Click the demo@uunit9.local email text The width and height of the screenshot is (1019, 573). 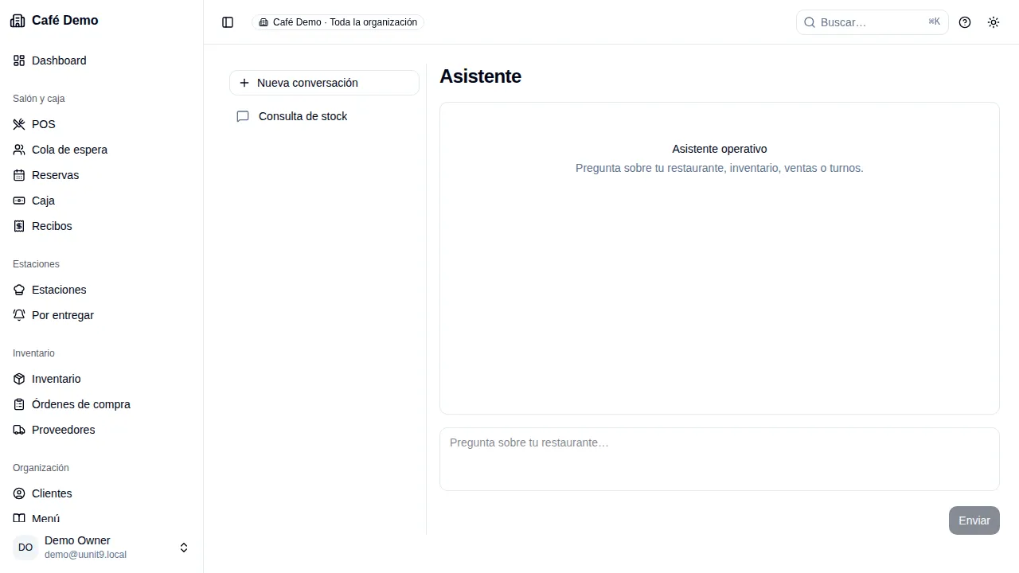pyautogui.click(x=85, y=555)
